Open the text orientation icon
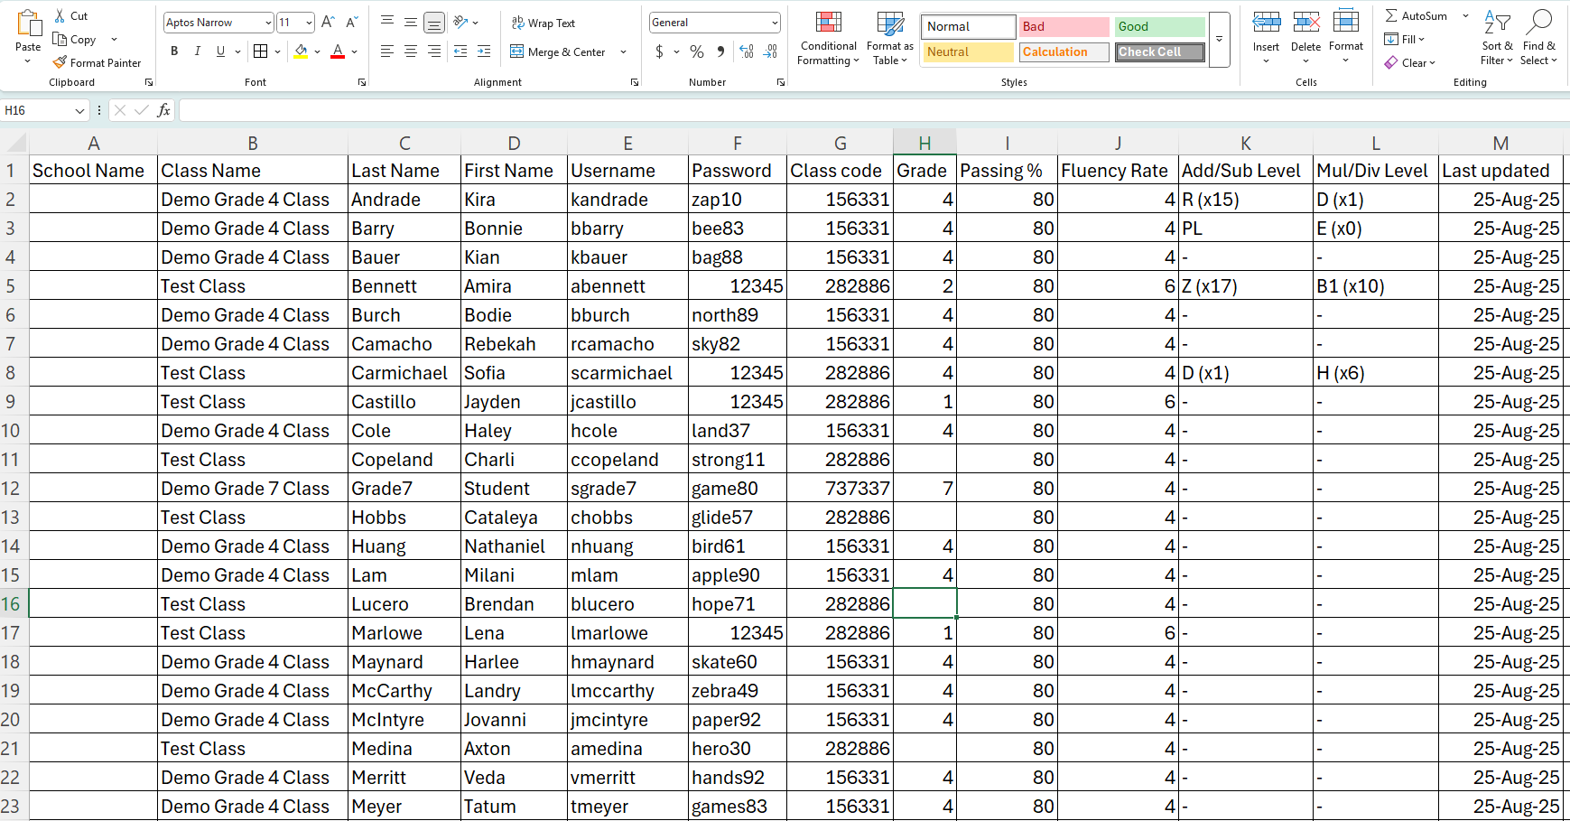The image size is (1570, 821). coord(460,22)
